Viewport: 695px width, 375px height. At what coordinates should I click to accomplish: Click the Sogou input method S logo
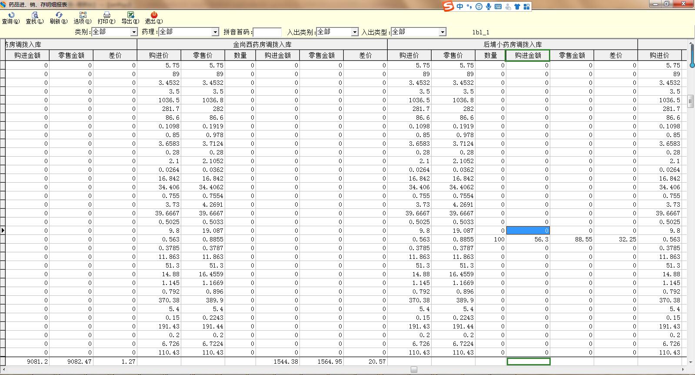tap(448, 6)
